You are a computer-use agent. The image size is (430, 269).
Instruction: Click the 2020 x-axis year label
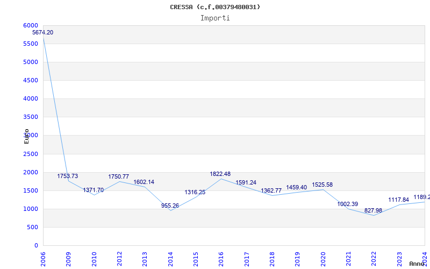(323, 259)
